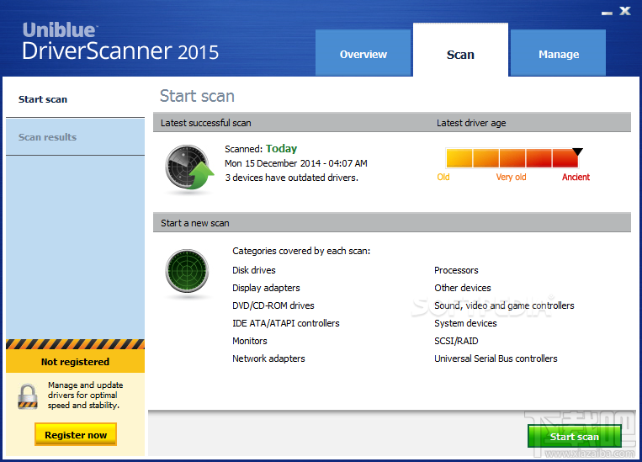Click the 'Display adapters' category
The width and height of the screenshot is (642, 462).
(266, 288)
